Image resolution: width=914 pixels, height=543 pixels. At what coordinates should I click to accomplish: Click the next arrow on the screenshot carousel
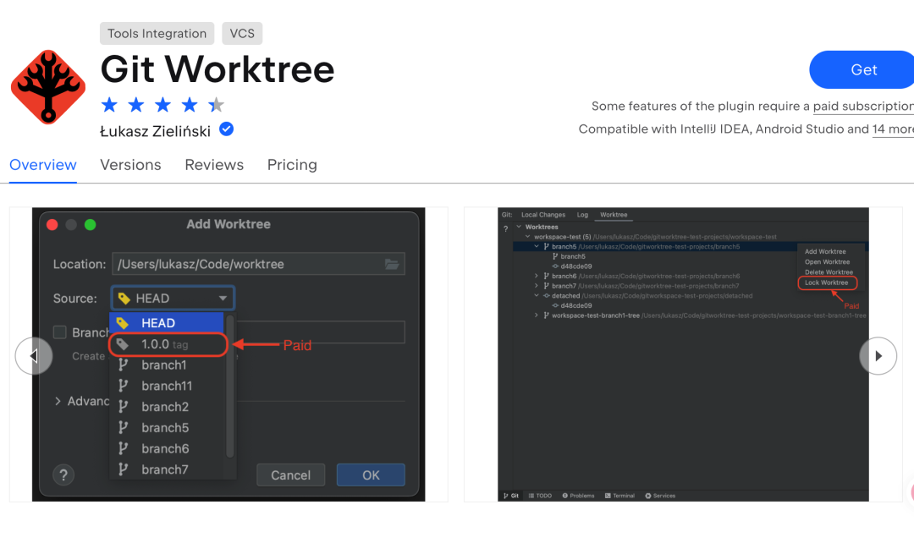coord(878,356)
